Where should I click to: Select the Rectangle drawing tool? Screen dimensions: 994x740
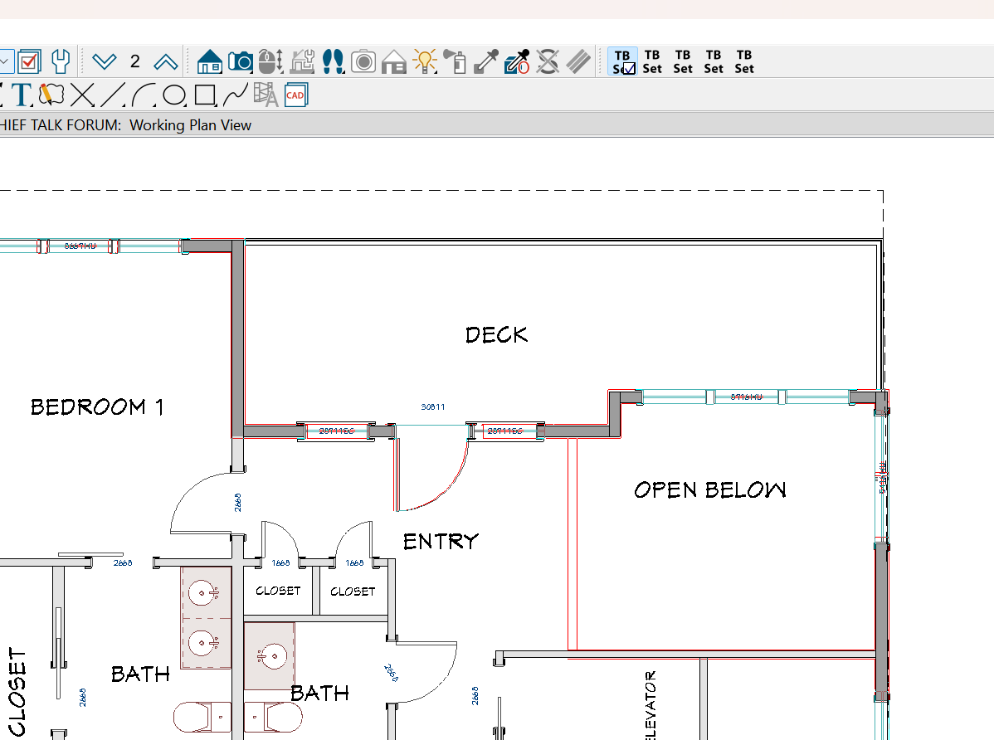204,95
